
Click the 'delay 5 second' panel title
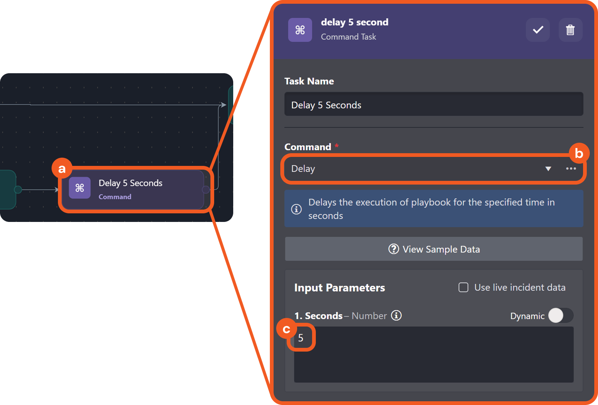[x=354, y=22]
